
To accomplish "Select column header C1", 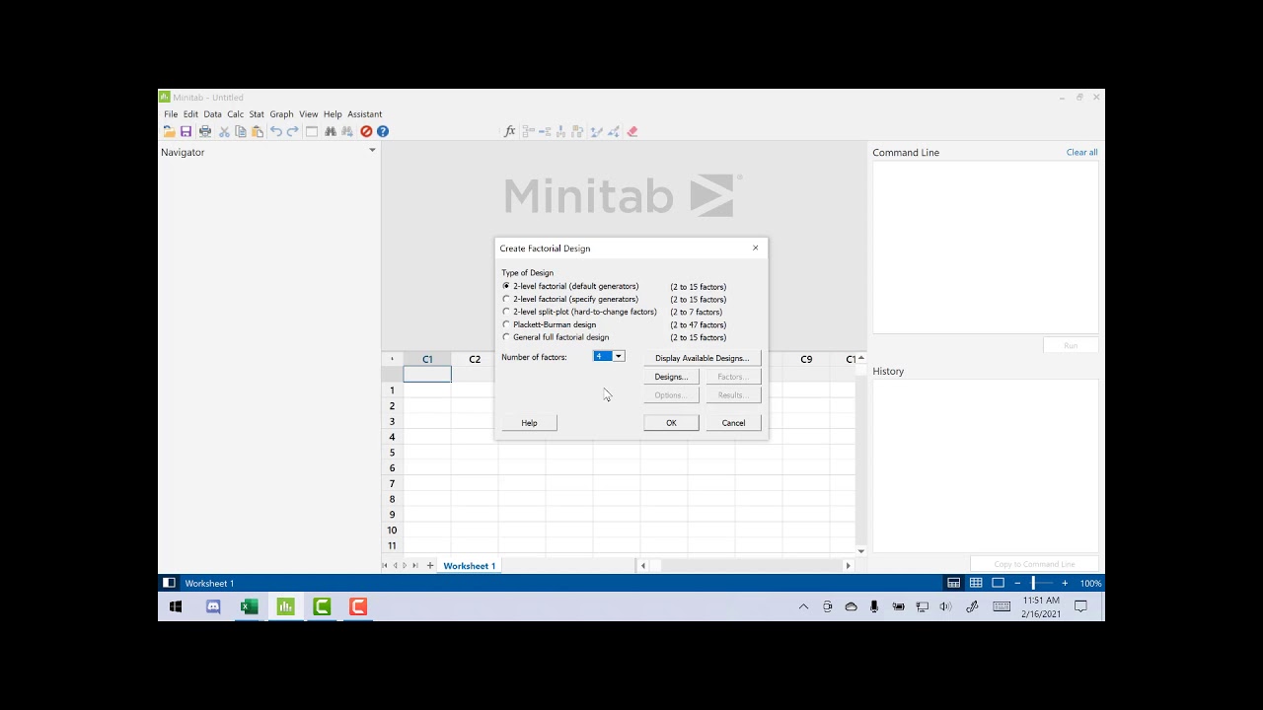I will click(x=427, y=359).
